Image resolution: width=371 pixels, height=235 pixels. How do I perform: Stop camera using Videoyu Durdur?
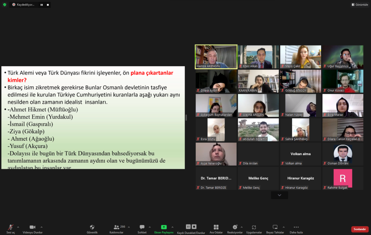click(32, 227)
